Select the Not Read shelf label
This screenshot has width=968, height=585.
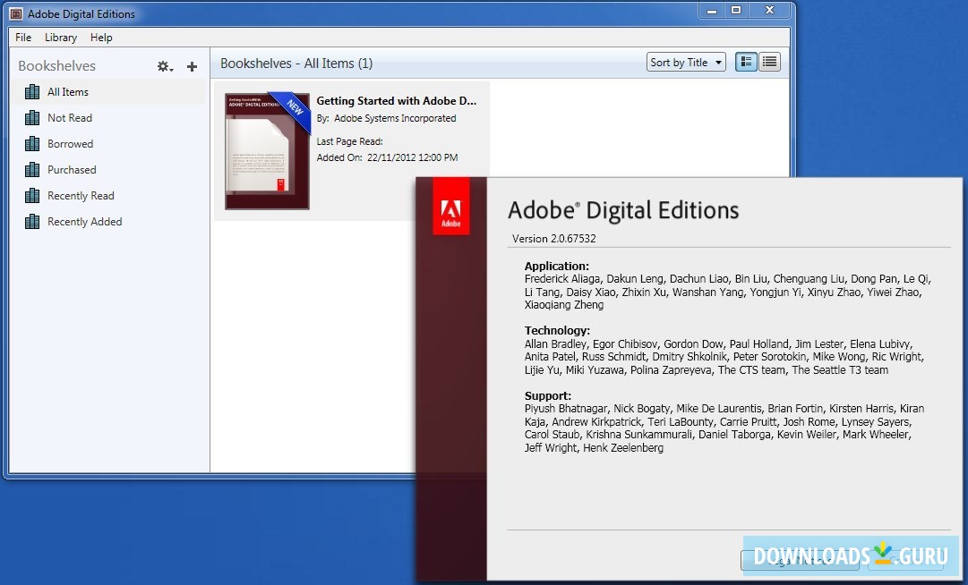[70, 118]
